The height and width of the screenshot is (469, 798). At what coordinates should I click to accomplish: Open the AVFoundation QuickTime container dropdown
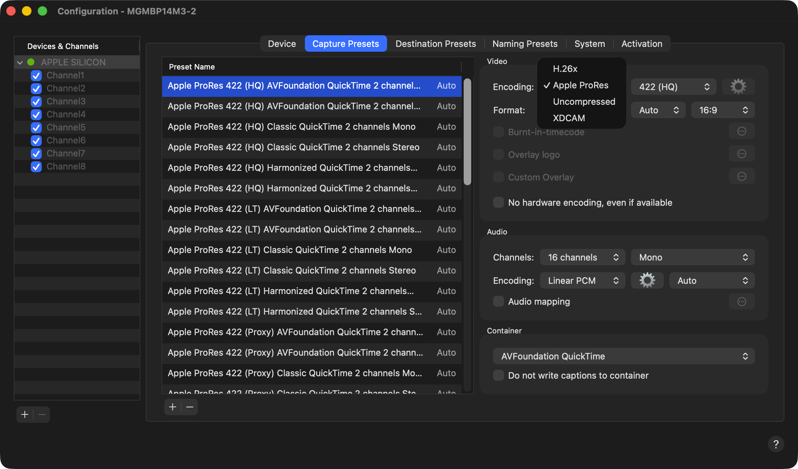point(623,356)
